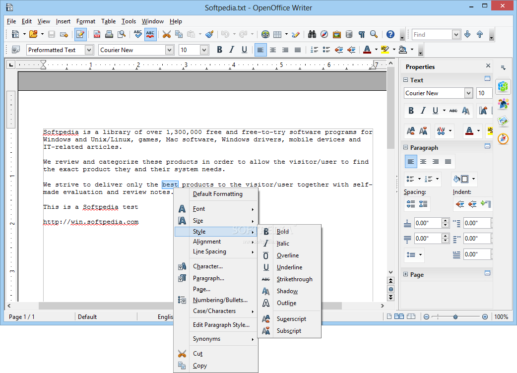Run Spelling and Grammar check icon

138,34
